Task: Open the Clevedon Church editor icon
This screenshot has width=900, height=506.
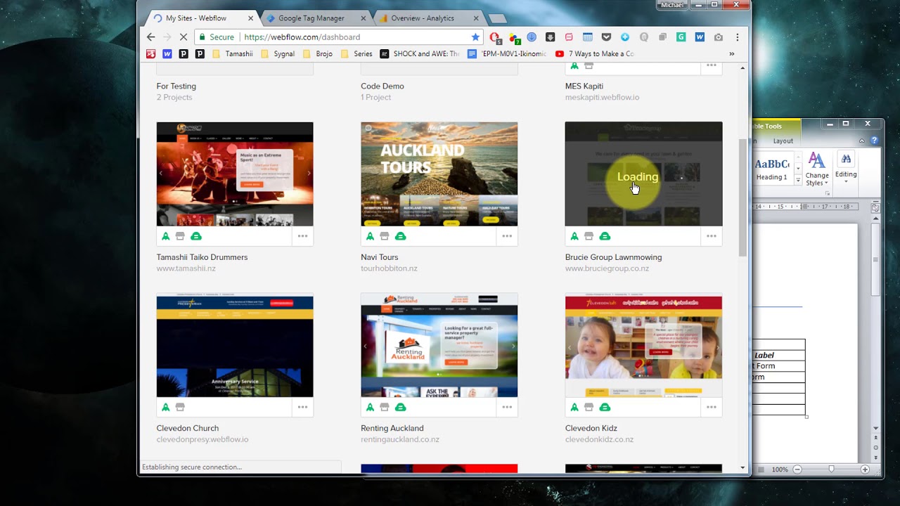Action: pos(180,407)
